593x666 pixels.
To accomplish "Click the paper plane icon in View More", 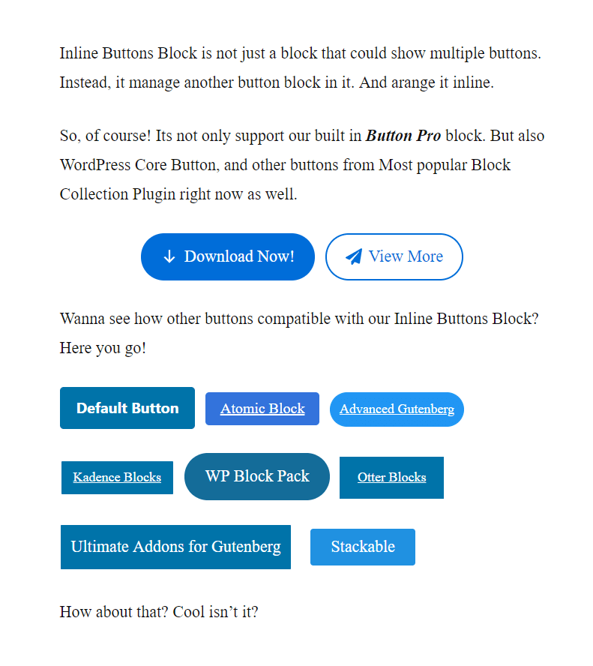I will pos(354,256).
